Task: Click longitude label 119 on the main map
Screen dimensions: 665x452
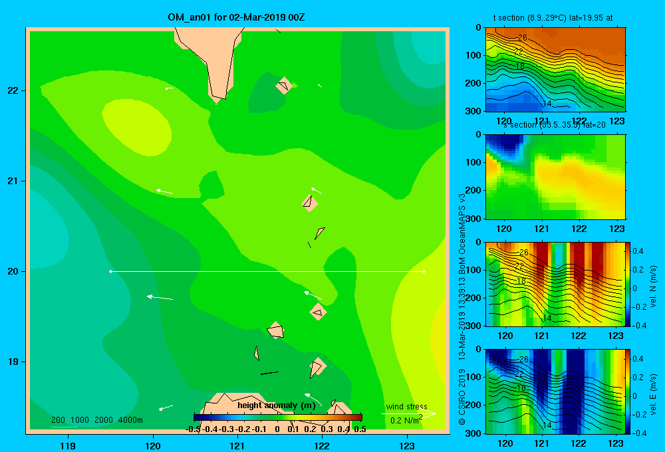Action: 68,445
